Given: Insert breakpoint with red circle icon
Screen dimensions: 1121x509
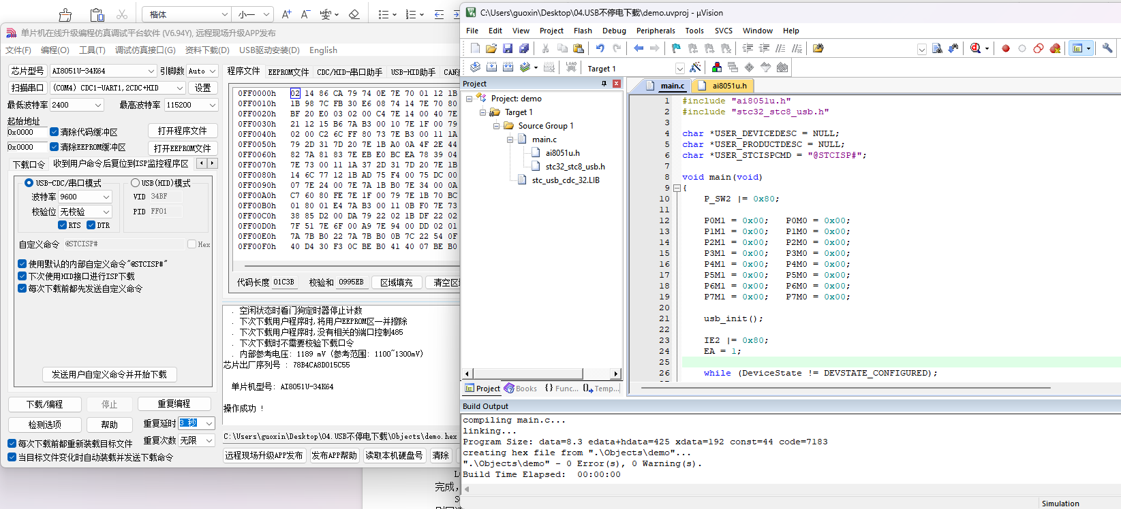Looking at the screenshot, I should click(x=1006, y=48).
